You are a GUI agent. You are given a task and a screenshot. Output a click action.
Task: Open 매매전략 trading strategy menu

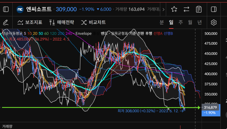62,22
